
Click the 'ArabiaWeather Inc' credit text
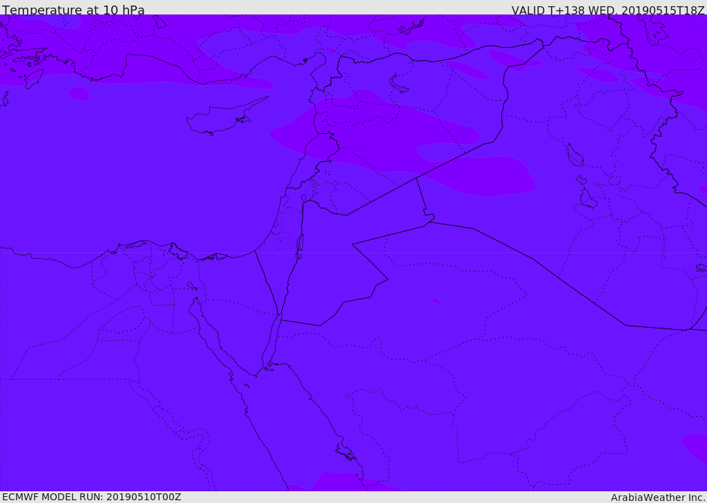[x=657, y=497]
